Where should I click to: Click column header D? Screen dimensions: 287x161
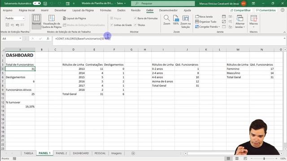point(74,50)
